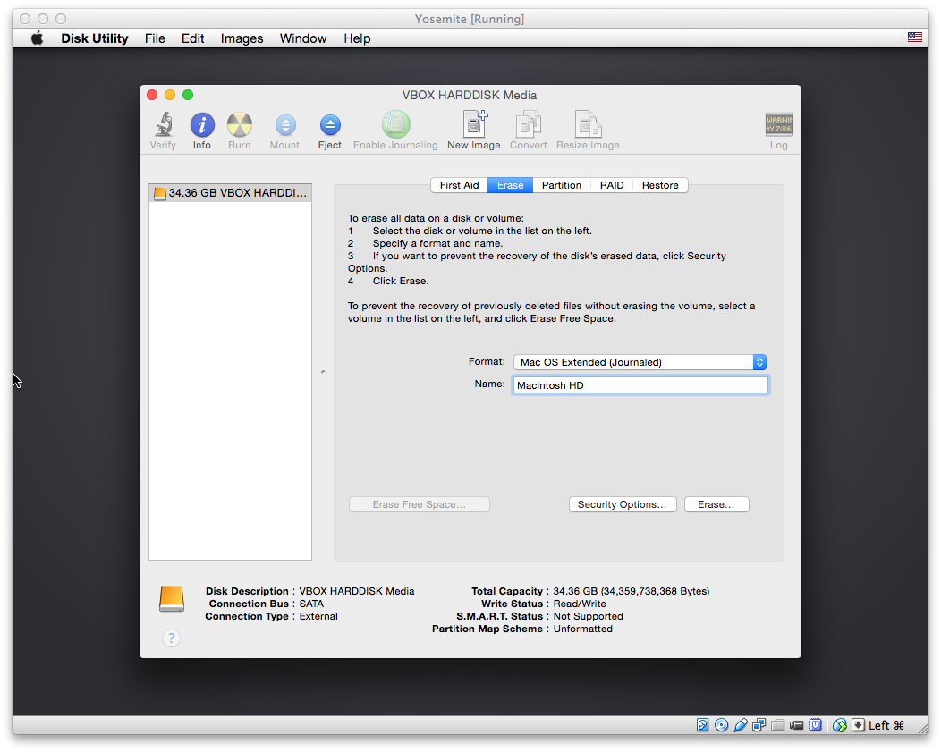Open the Apple menu
Screen dimensions: 941x752
coord(38,38)
